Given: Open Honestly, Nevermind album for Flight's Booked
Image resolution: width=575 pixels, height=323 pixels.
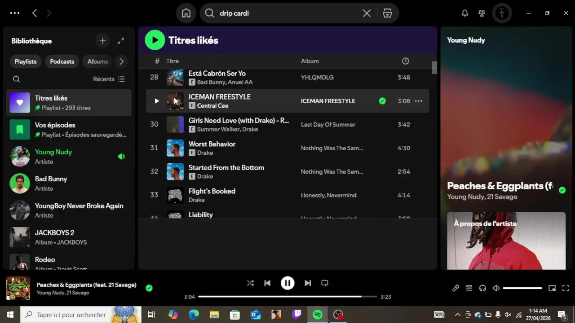Looking at the screenshot, I should tap(328, 195).
